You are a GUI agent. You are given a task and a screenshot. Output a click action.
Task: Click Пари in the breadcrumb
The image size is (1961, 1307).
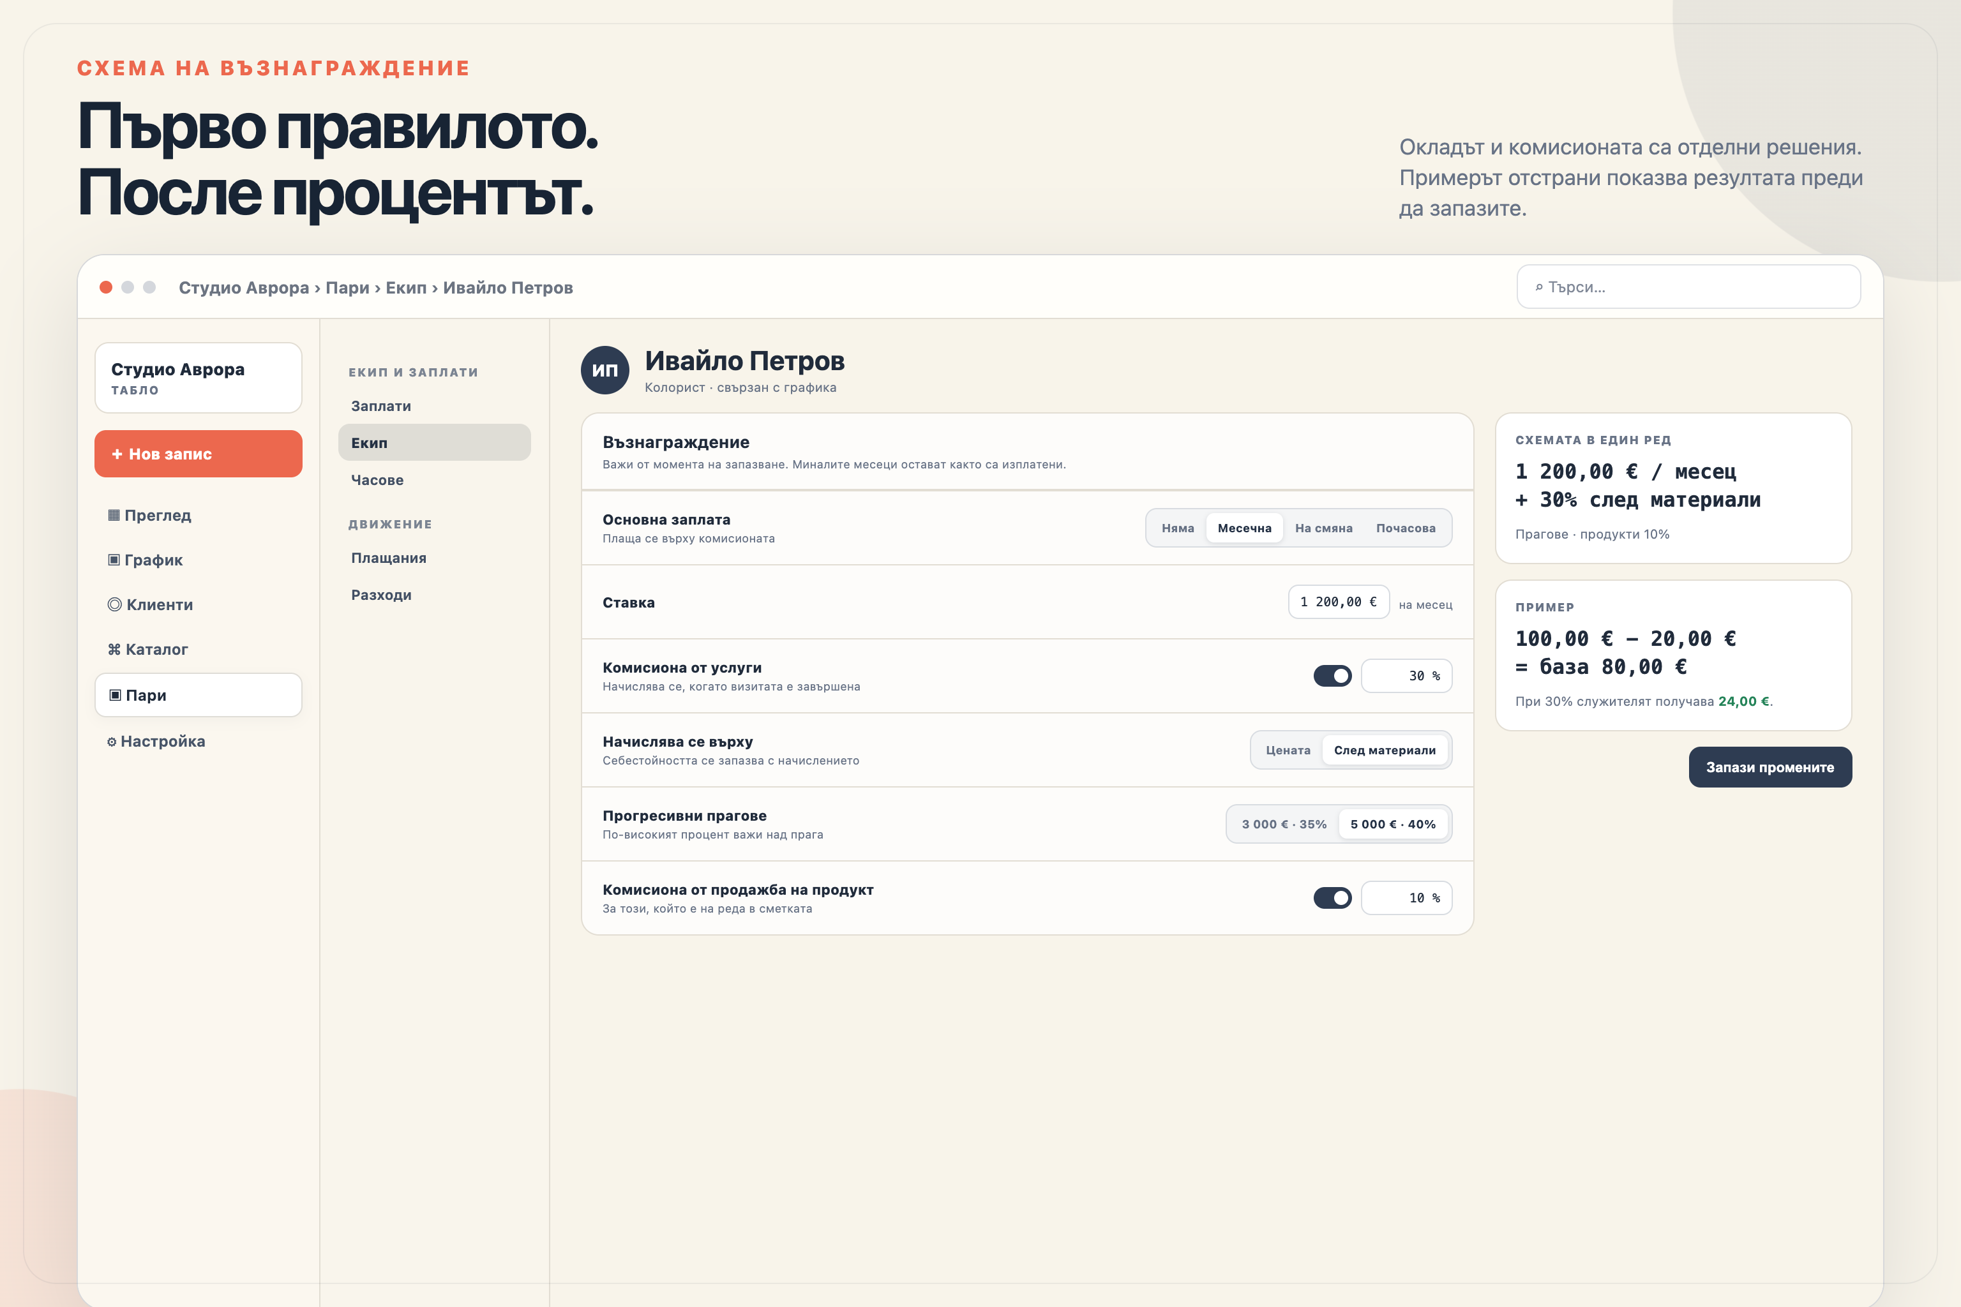347,288
